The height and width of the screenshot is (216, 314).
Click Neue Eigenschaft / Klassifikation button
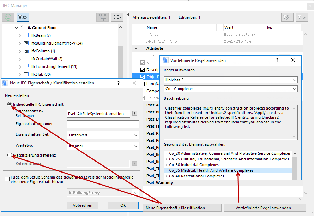pyautogui.click(x=182, y=208)
